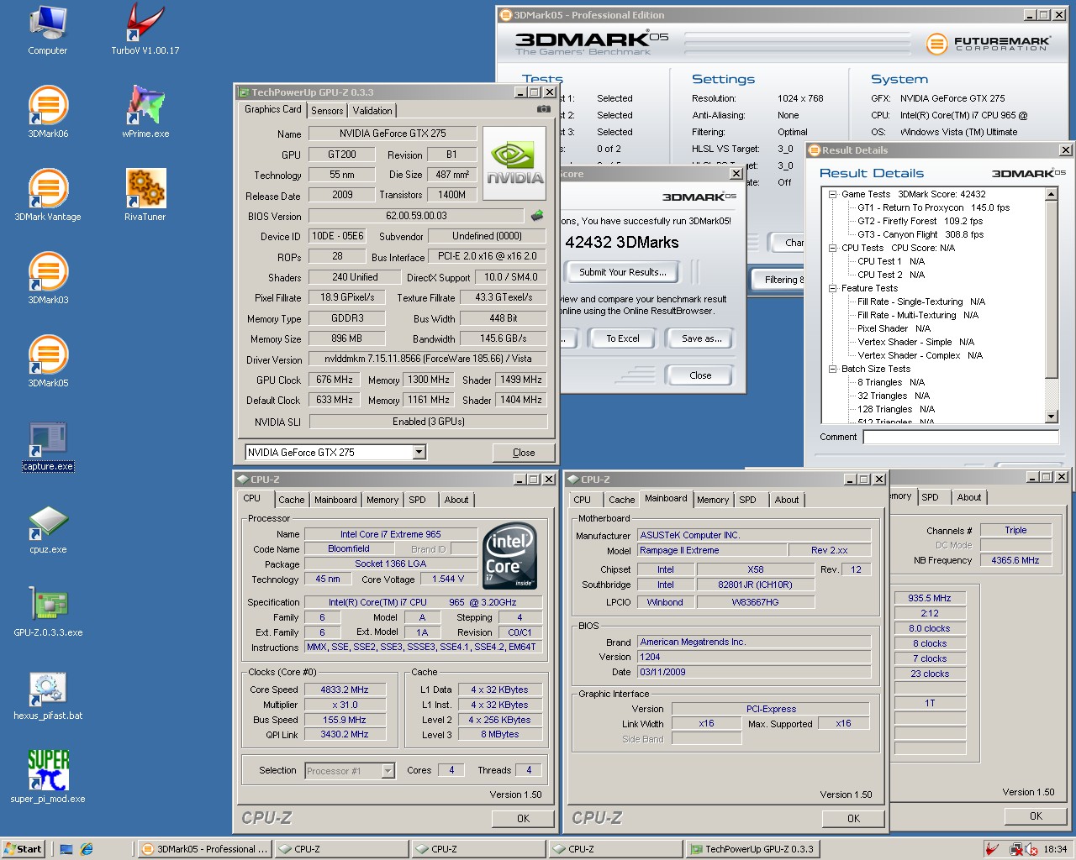Select the capture.exe desktop icon
The image size is (1076, 860).
[x=48, y=446]
